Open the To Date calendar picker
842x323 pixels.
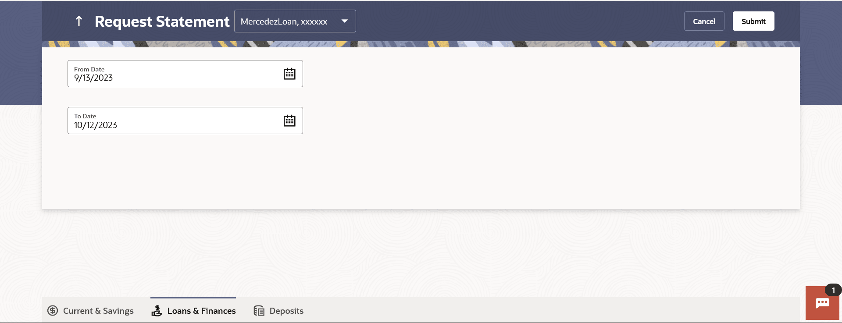click(x=289, y=121)
